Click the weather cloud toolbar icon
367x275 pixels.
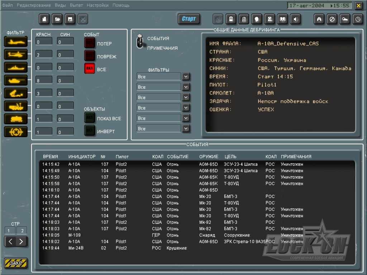point(345,19)
